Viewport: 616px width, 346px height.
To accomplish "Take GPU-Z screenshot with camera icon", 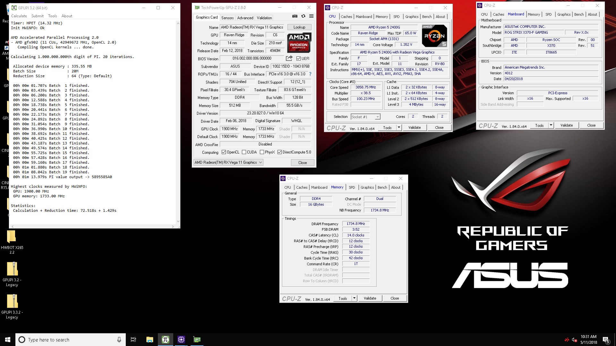I will tap(295, 16).
